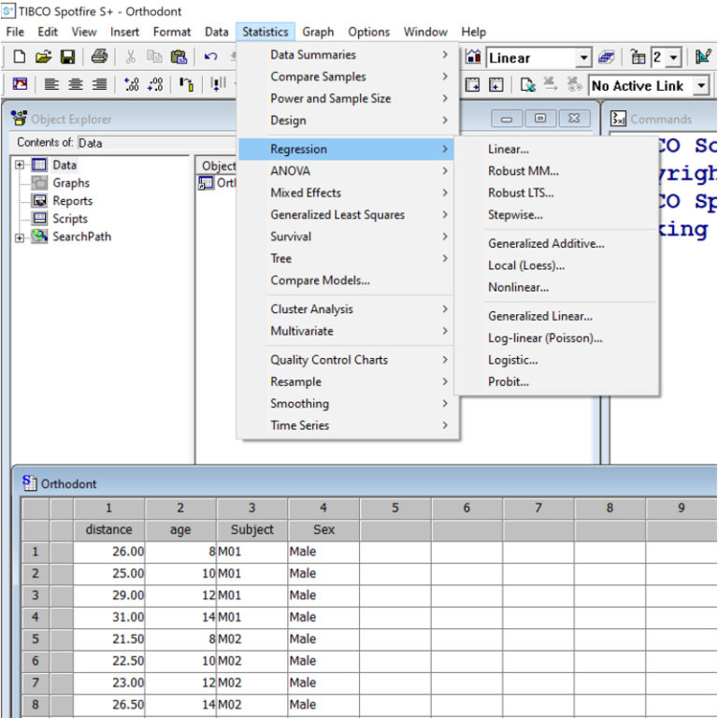
Task: Select row 5 header in Orthodont table
Action: (x=36, y=639)
